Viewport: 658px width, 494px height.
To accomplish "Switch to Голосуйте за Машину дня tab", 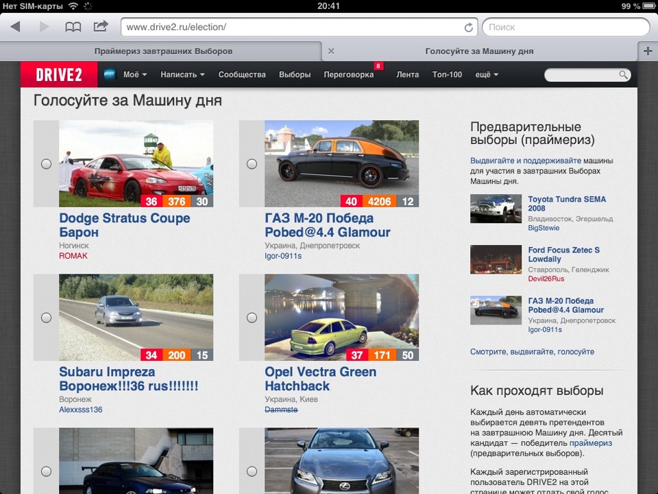I will pyautogui.click(x=480, y=51).
